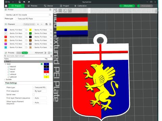Click the save project disk icon
Screen dimensions: 162x121
click(x=20, y=2)
